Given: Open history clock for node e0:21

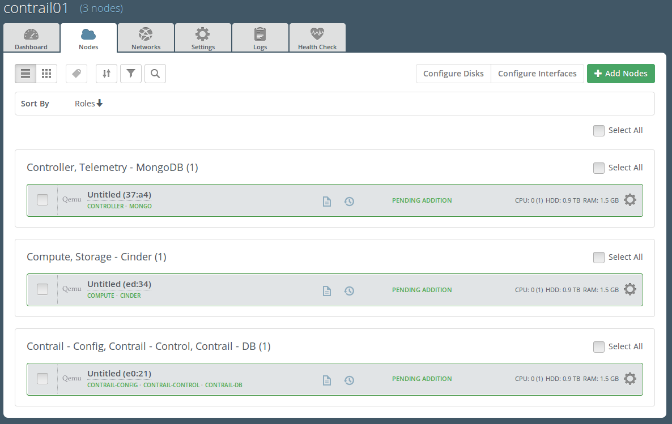Looking at the screenshot, I should point(349,380).
